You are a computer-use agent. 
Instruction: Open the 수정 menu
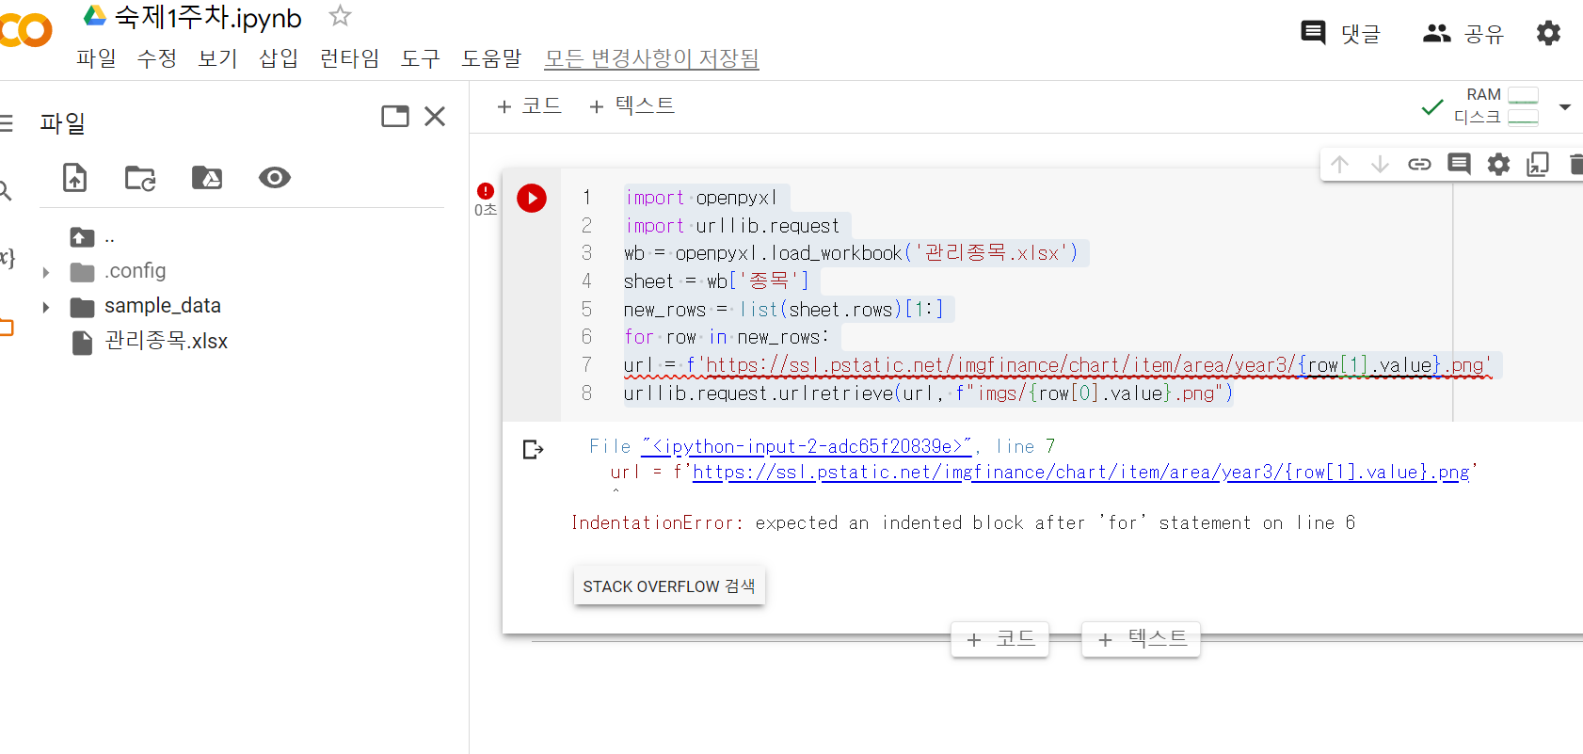coord(157,58)
